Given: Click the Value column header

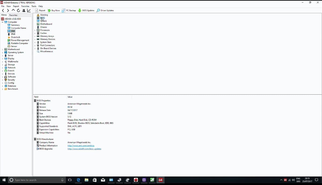Looking at the screenshot, I should tap(70, 97).
